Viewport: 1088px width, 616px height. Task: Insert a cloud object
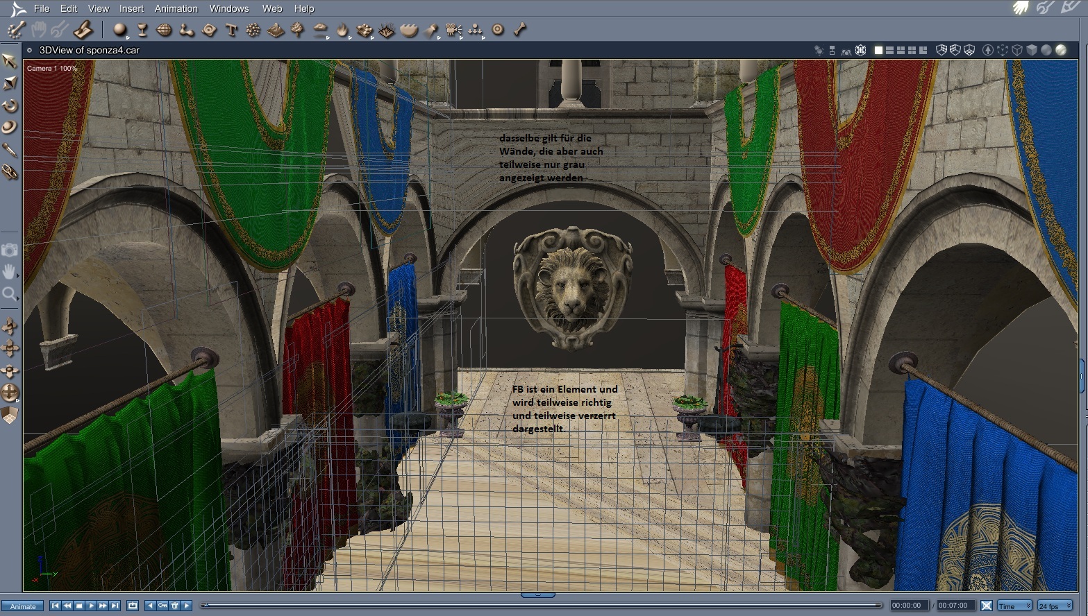(320, 30)
